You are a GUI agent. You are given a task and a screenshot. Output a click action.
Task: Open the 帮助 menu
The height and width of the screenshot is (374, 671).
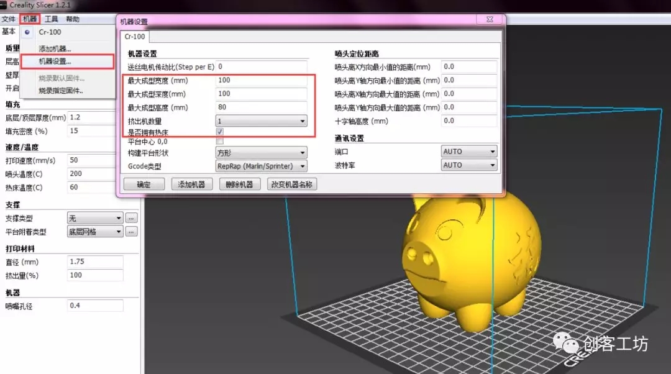coord(73,19)
